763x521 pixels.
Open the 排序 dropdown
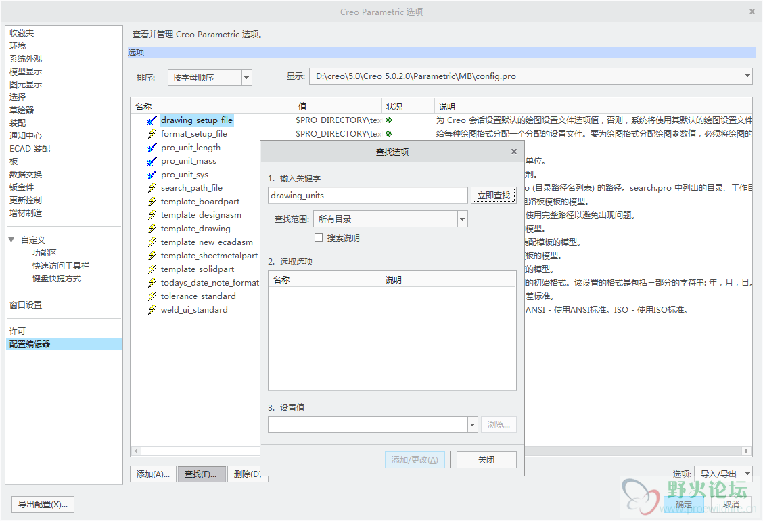[247, 77]
